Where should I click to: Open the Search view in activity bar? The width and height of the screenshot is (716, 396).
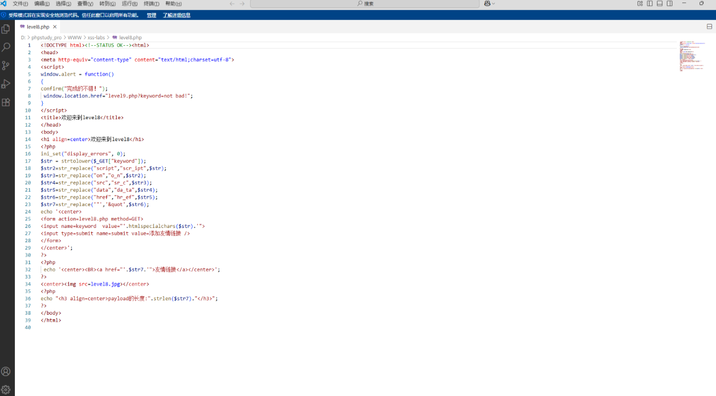pyautogui.click(x=6, y=47)
